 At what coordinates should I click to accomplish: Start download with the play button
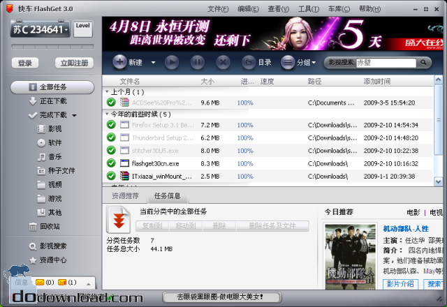pyautogui.click(x=172, y=62)
